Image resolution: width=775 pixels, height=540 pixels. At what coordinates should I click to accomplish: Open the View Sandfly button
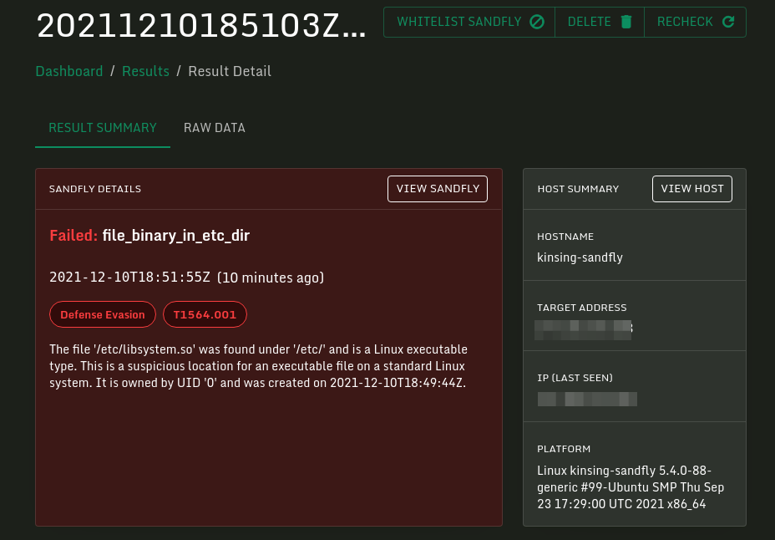tap(438, 189)
